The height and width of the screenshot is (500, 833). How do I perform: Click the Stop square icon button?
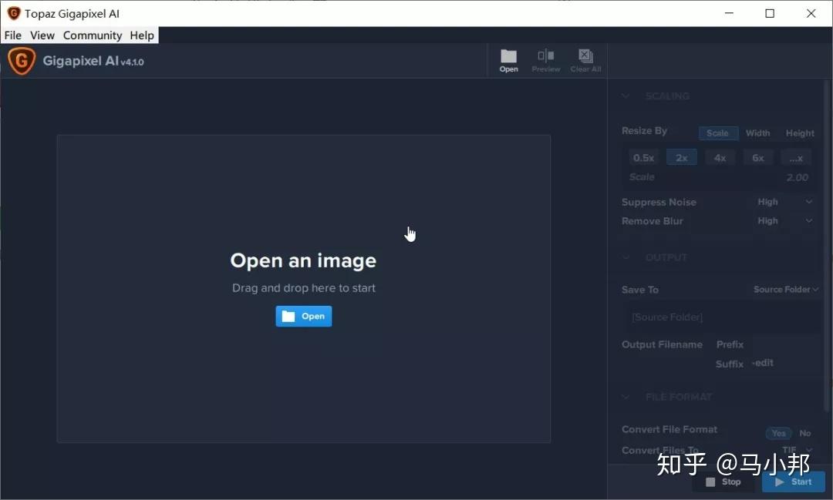(x=723, y=482)
